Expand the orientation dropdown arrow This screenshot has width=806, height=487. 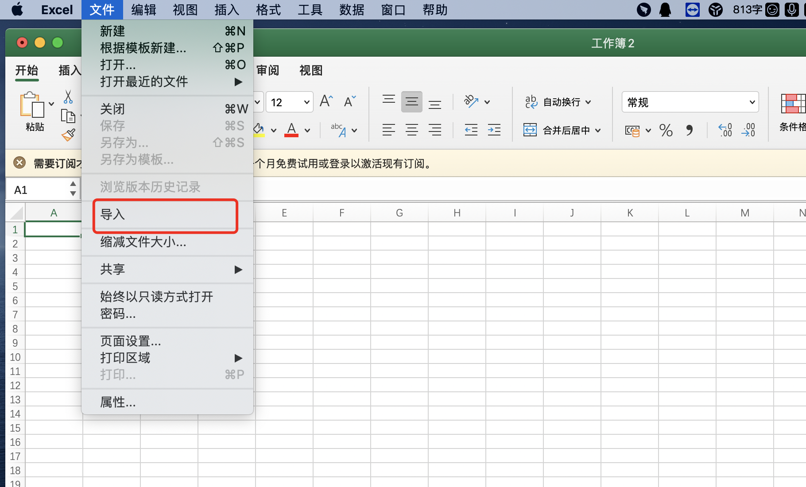pos(487,102)
